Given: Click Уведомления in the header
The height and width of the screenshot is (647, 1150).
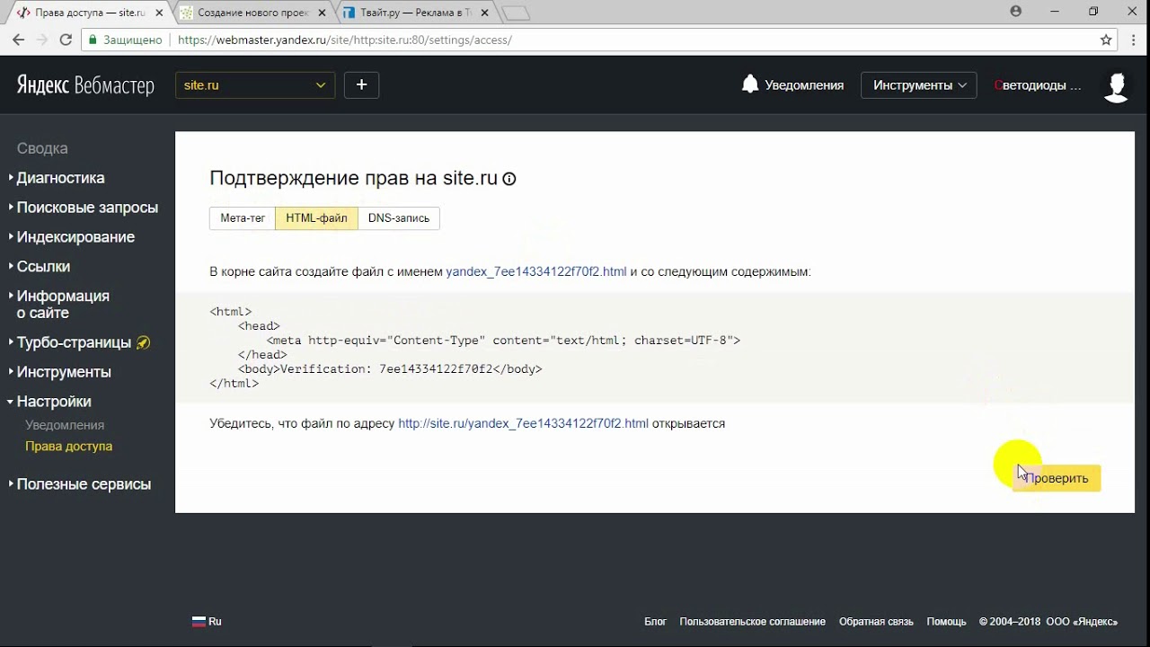Looking at the screenshot, I should pos(804,85).
